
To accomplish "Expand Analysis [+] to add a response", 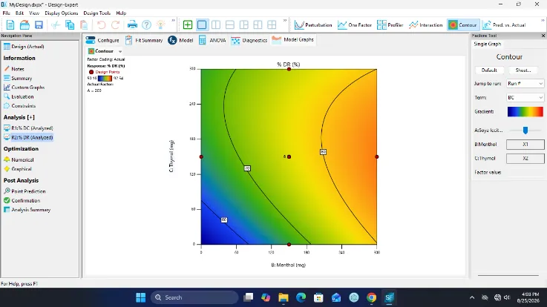I will [19, 117].
